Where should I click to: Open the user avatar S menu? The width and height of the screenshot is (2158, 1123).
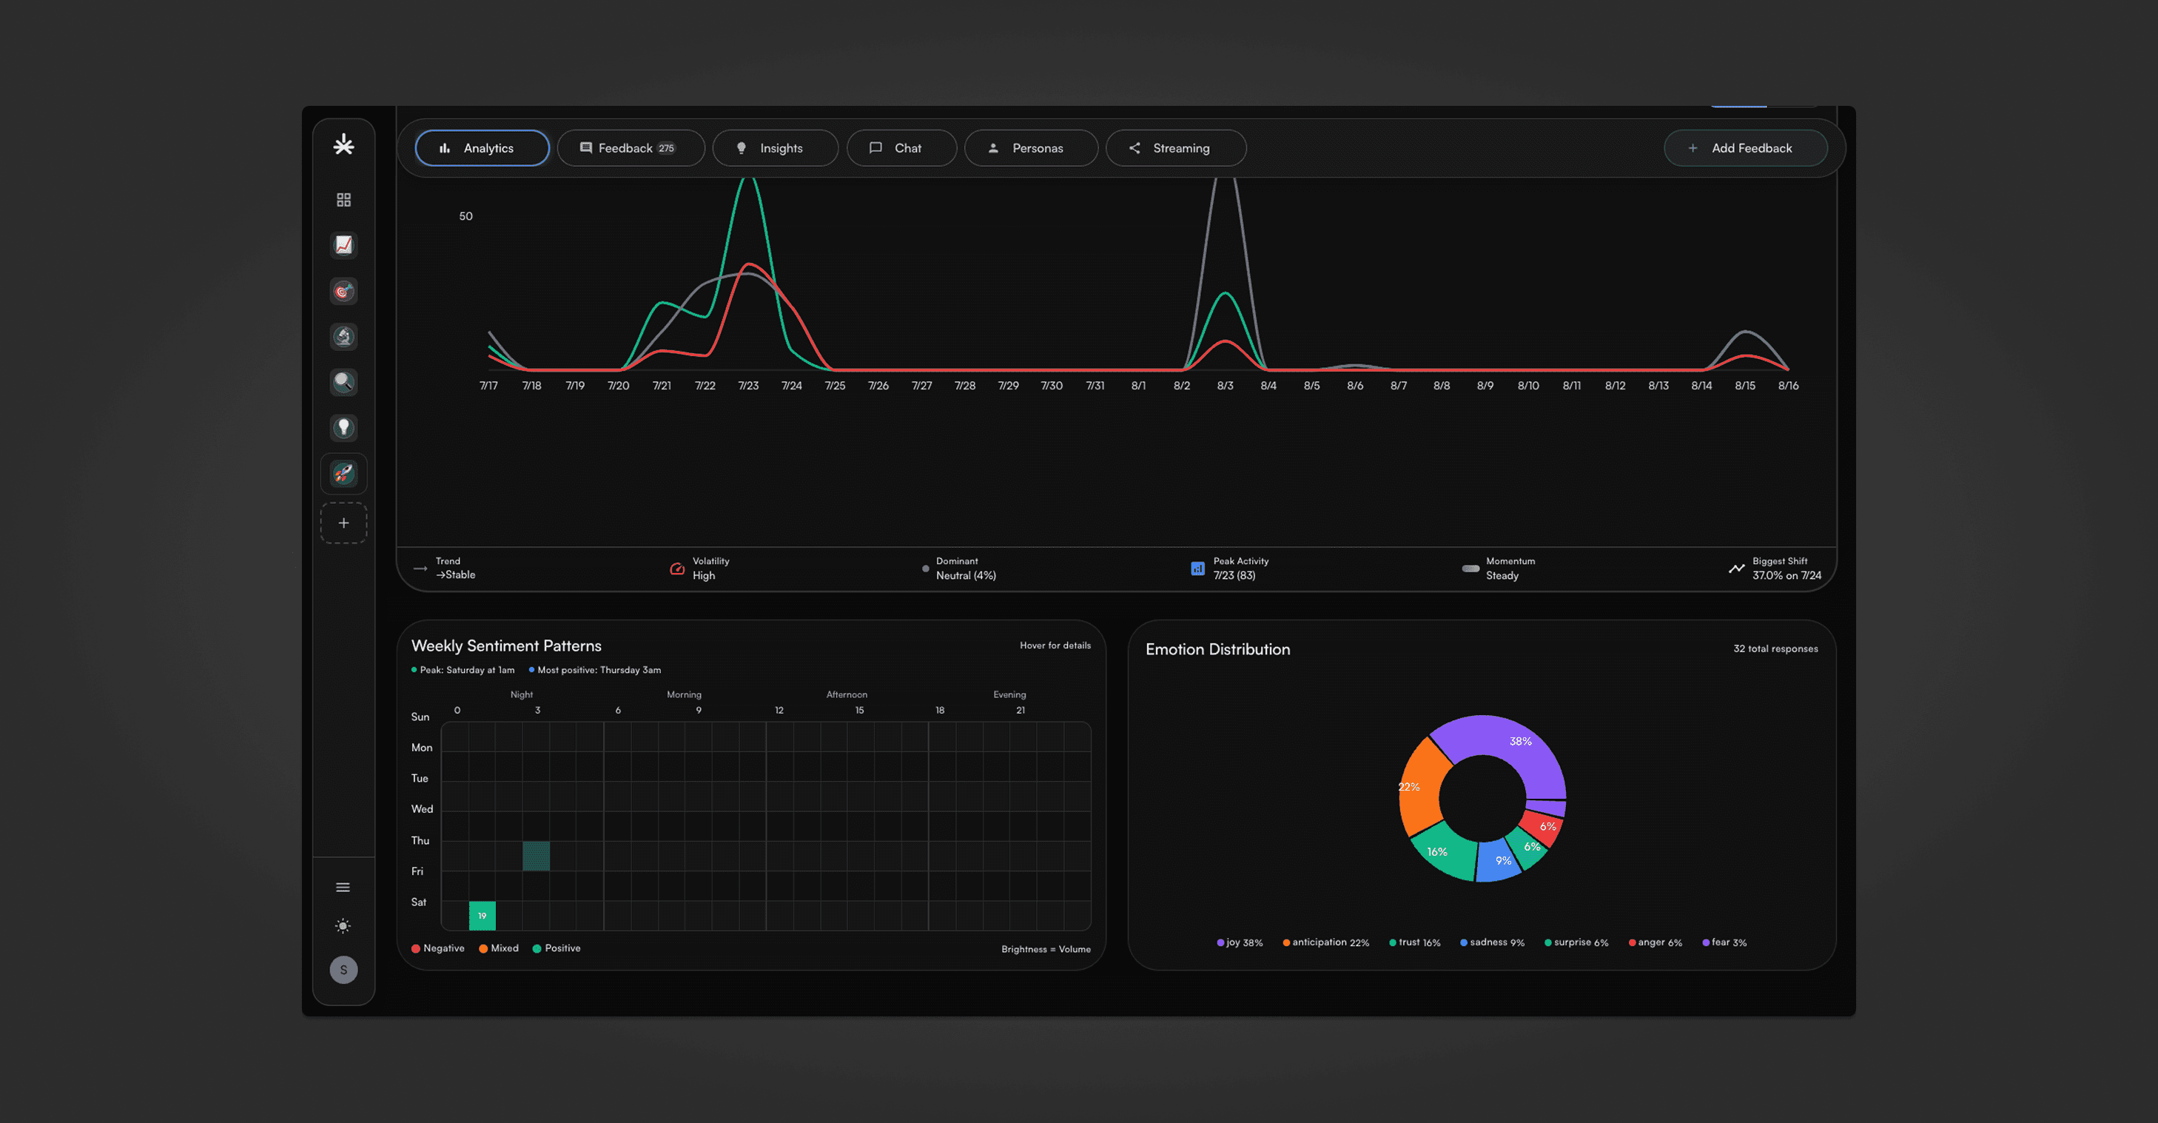click(343, 970)
